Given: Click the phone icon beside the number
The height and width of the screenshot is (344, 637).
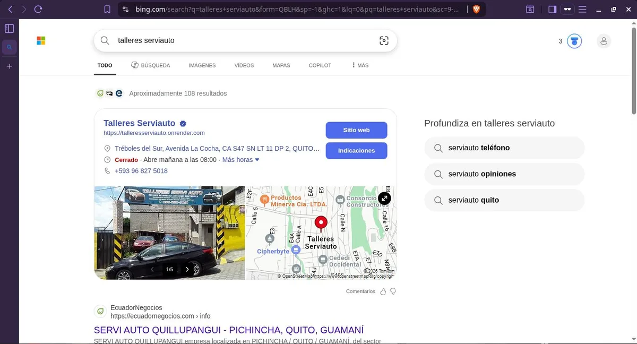Looking at the screenshot, I should coord(107,171).
